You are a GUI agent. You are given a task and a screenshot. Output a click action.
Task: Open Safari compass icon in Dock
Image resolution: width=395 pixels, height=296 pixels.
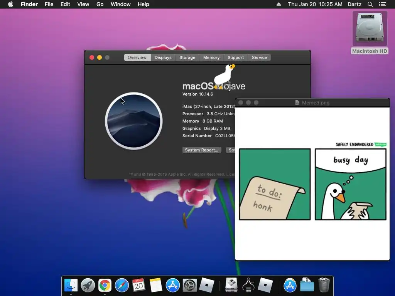[x=122, y=285]
